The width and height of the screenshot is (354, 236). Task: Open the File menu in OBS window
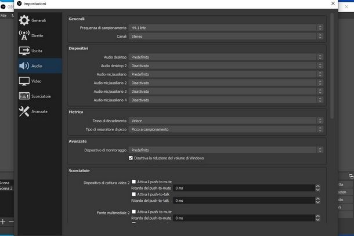pyautogui.click(x=3, y=15)
